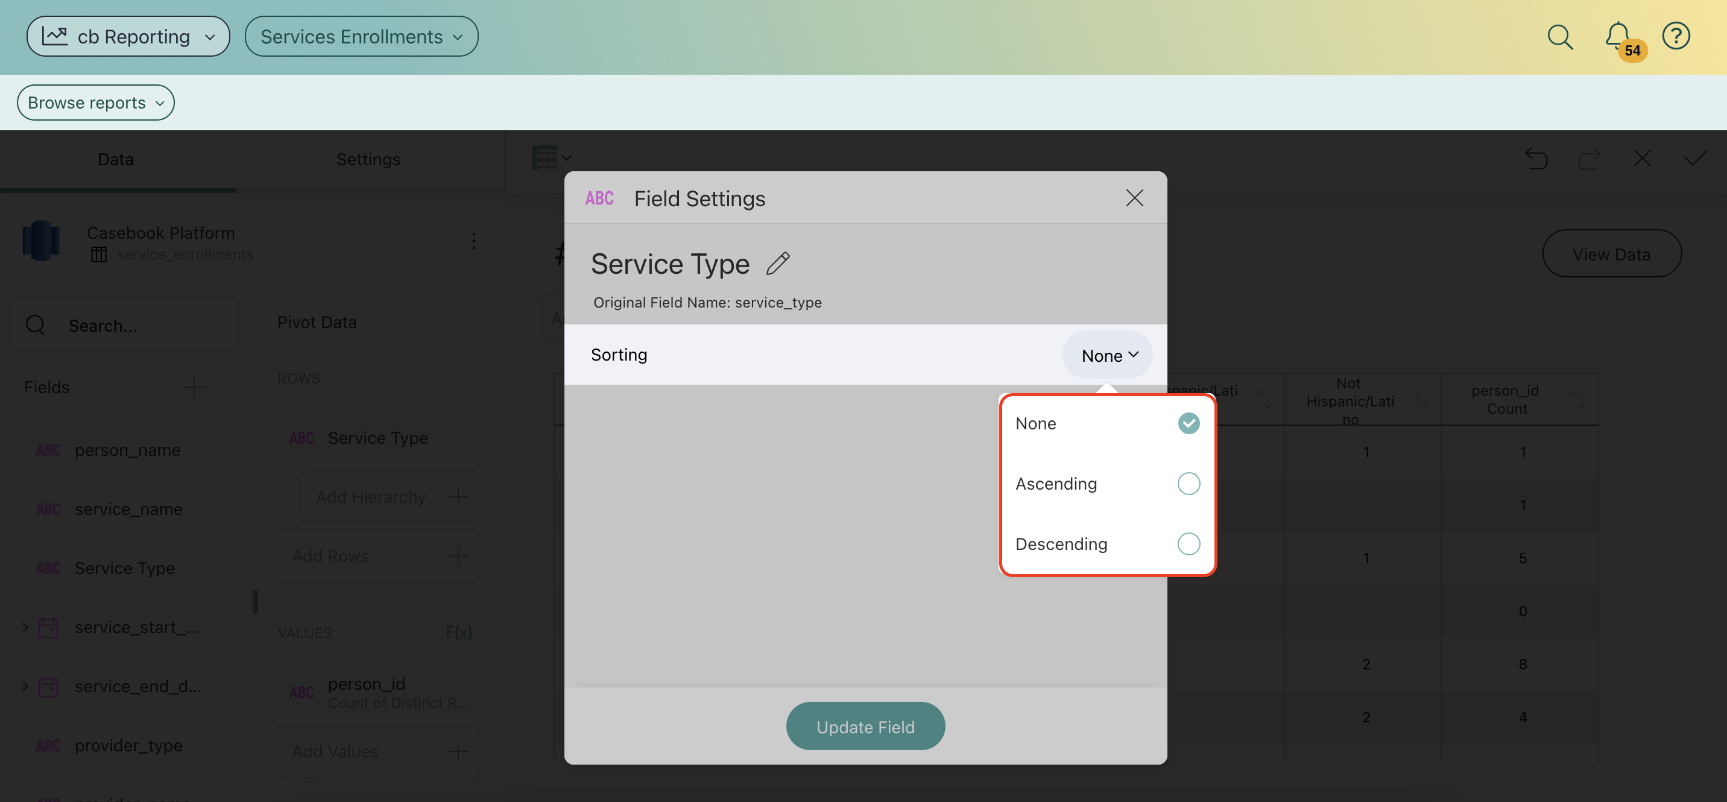This screenshot has height=802, width=1727.
Task: Click the Update Field button
Action: point(865,726)
